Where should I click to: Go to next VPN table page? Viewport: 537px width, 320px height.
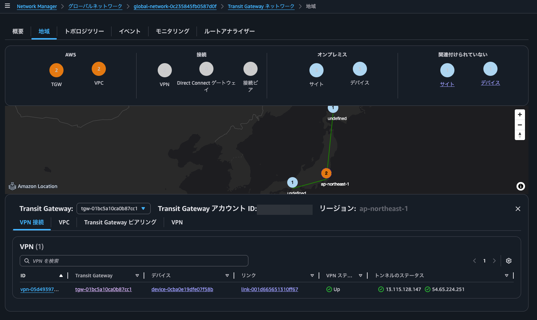pos(494,261)
